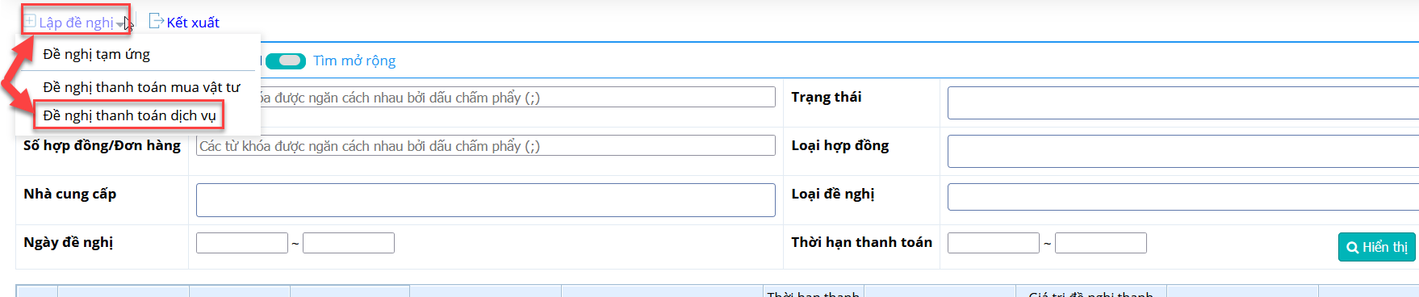Click the Thời hạn thanh toán start date field

click(994, 243)
